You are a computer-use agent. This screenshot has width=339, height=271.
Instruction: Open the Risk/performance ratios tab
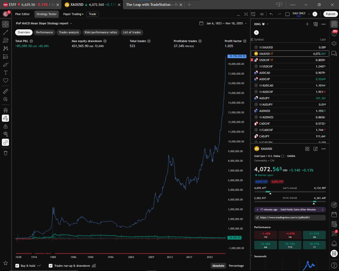click(x=101, y=32)
